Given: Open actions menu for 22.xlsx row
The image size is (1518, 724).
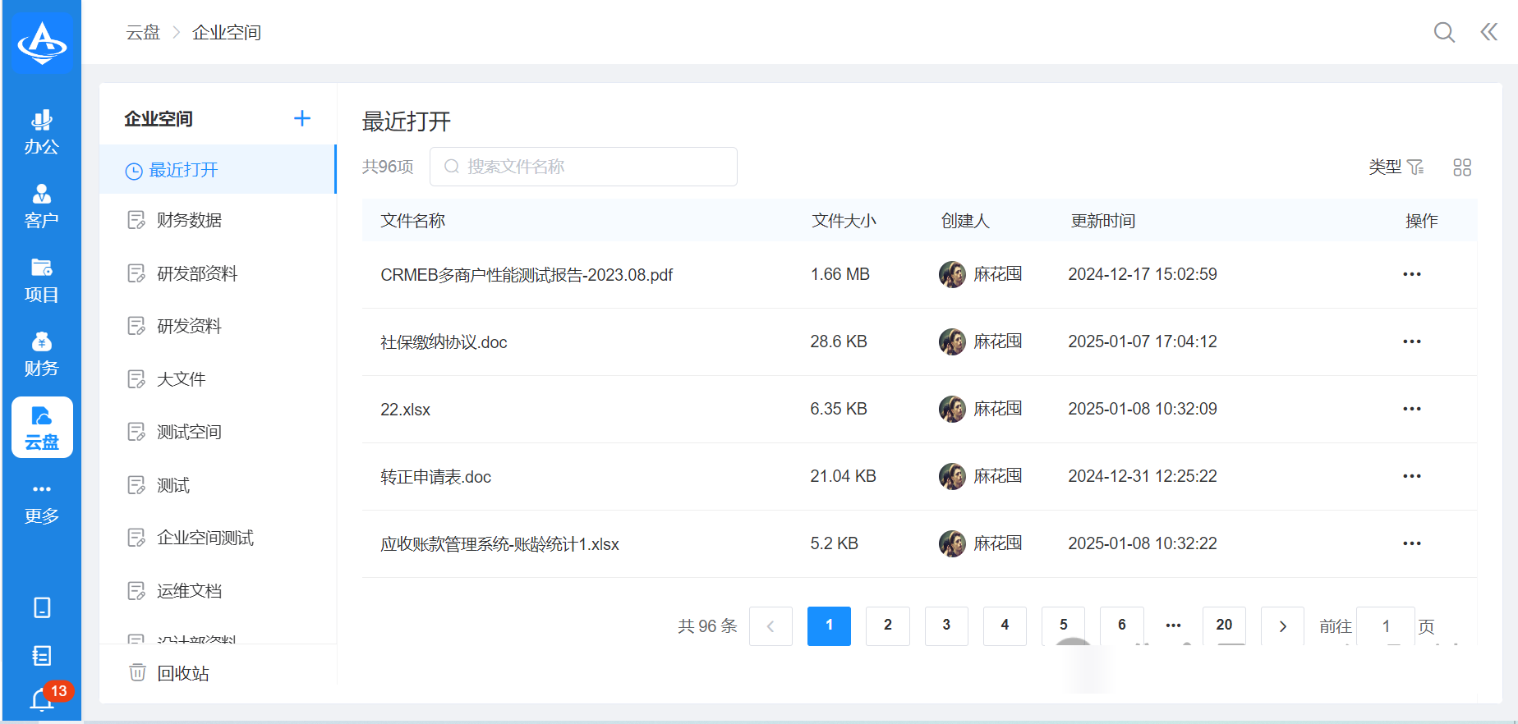Looking at the screenshot, I should pyautogui.click(x=1411, y=409).
